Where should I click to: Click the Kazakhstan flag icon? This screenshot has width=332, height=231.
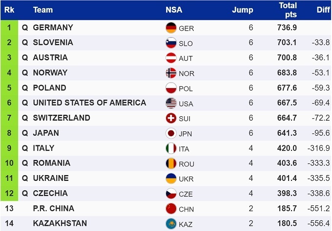pos(171,224)
